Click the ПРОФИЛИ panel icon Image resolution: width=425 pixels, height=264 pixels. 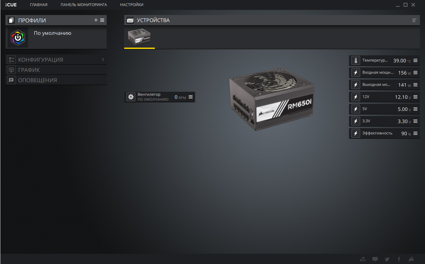(11, 20)
